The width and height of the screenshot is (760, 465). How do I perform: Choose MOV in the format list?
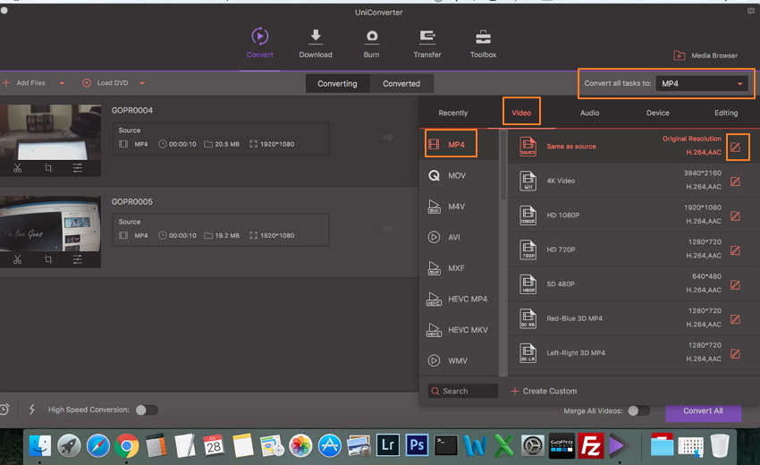click(459, 175)
